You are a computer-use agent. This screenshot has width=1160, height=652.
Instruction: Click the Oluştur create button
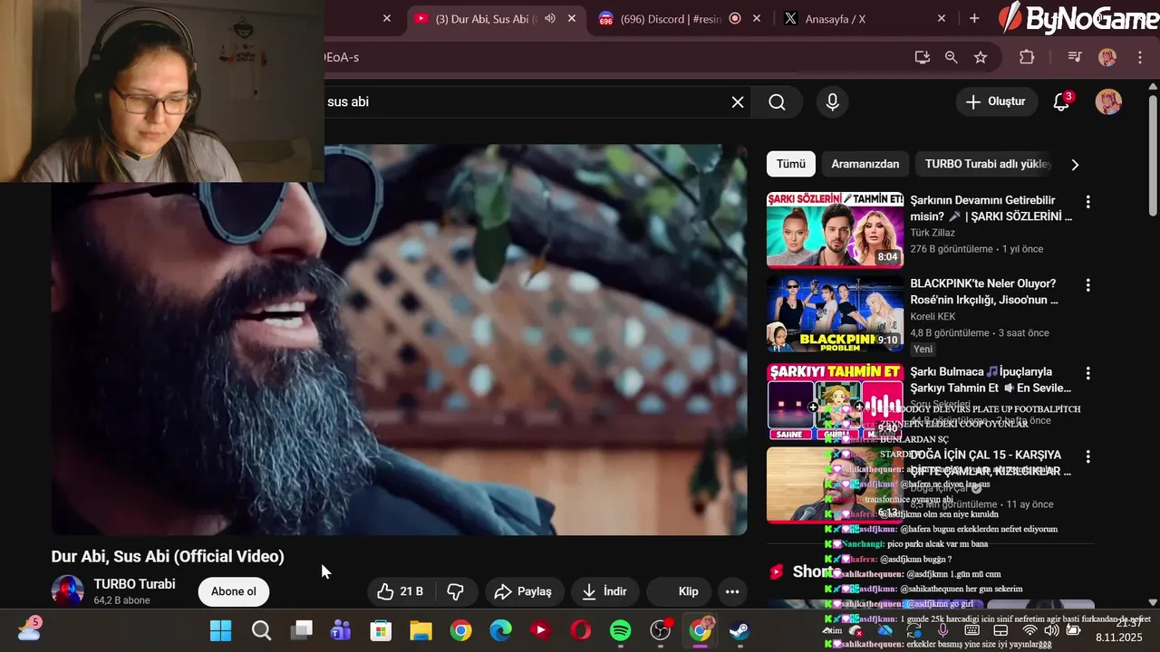click(996, 101)
